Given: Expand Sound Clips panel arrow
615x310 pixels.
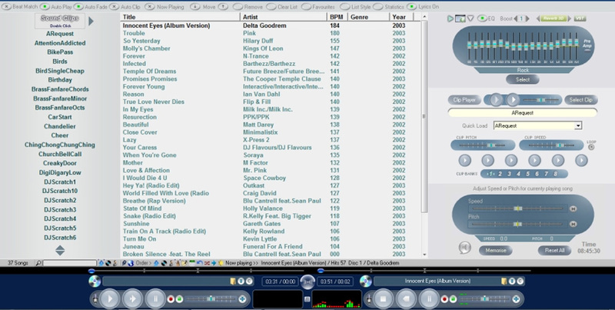Looking at the screenshot, I should [x=91, y=22].
